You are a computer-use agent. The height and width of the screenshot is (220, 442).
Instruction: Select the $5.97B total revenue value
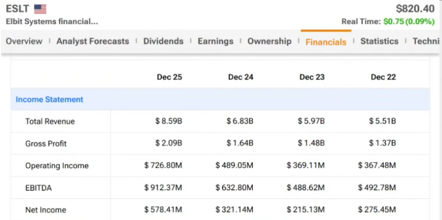pos(311,121)
